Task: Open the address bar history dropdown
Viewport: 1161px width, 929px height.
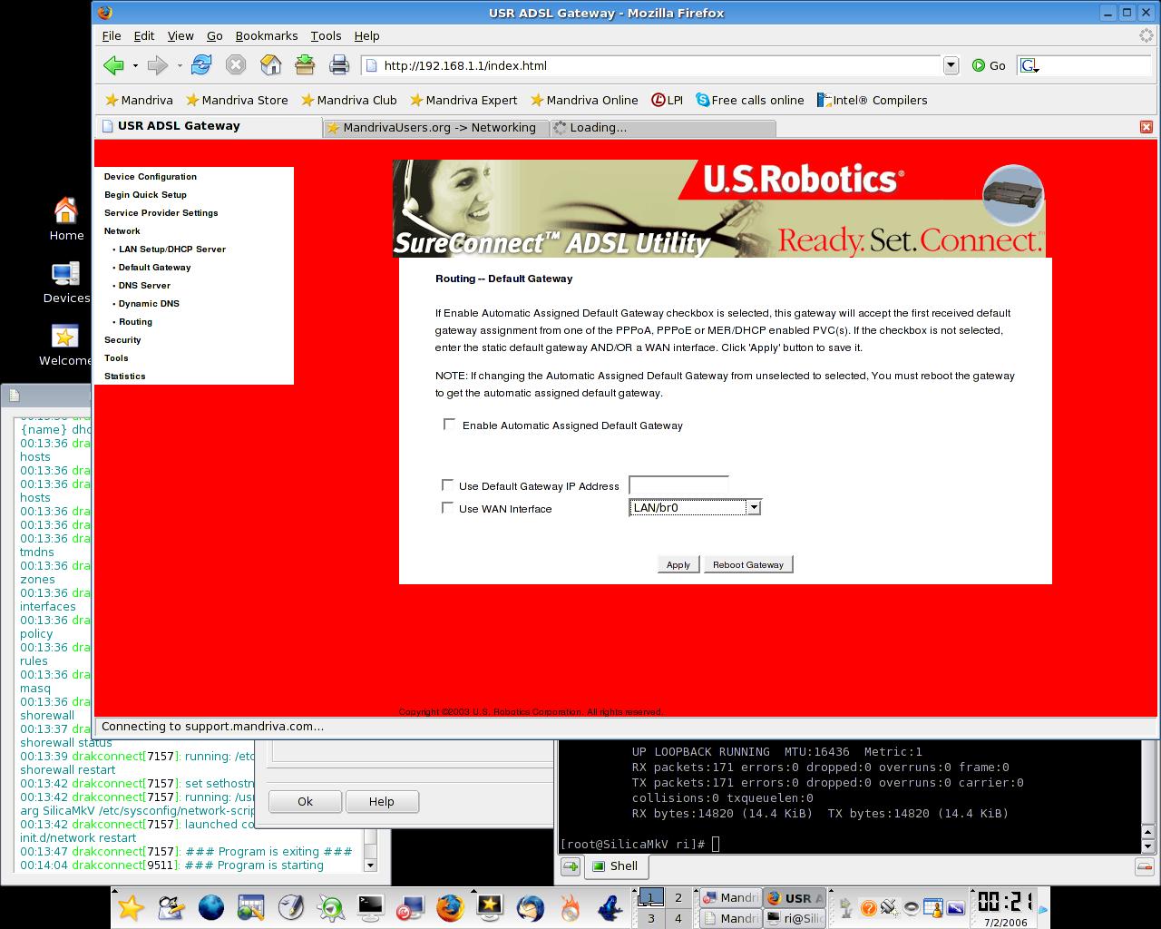Action: point(951,65)
